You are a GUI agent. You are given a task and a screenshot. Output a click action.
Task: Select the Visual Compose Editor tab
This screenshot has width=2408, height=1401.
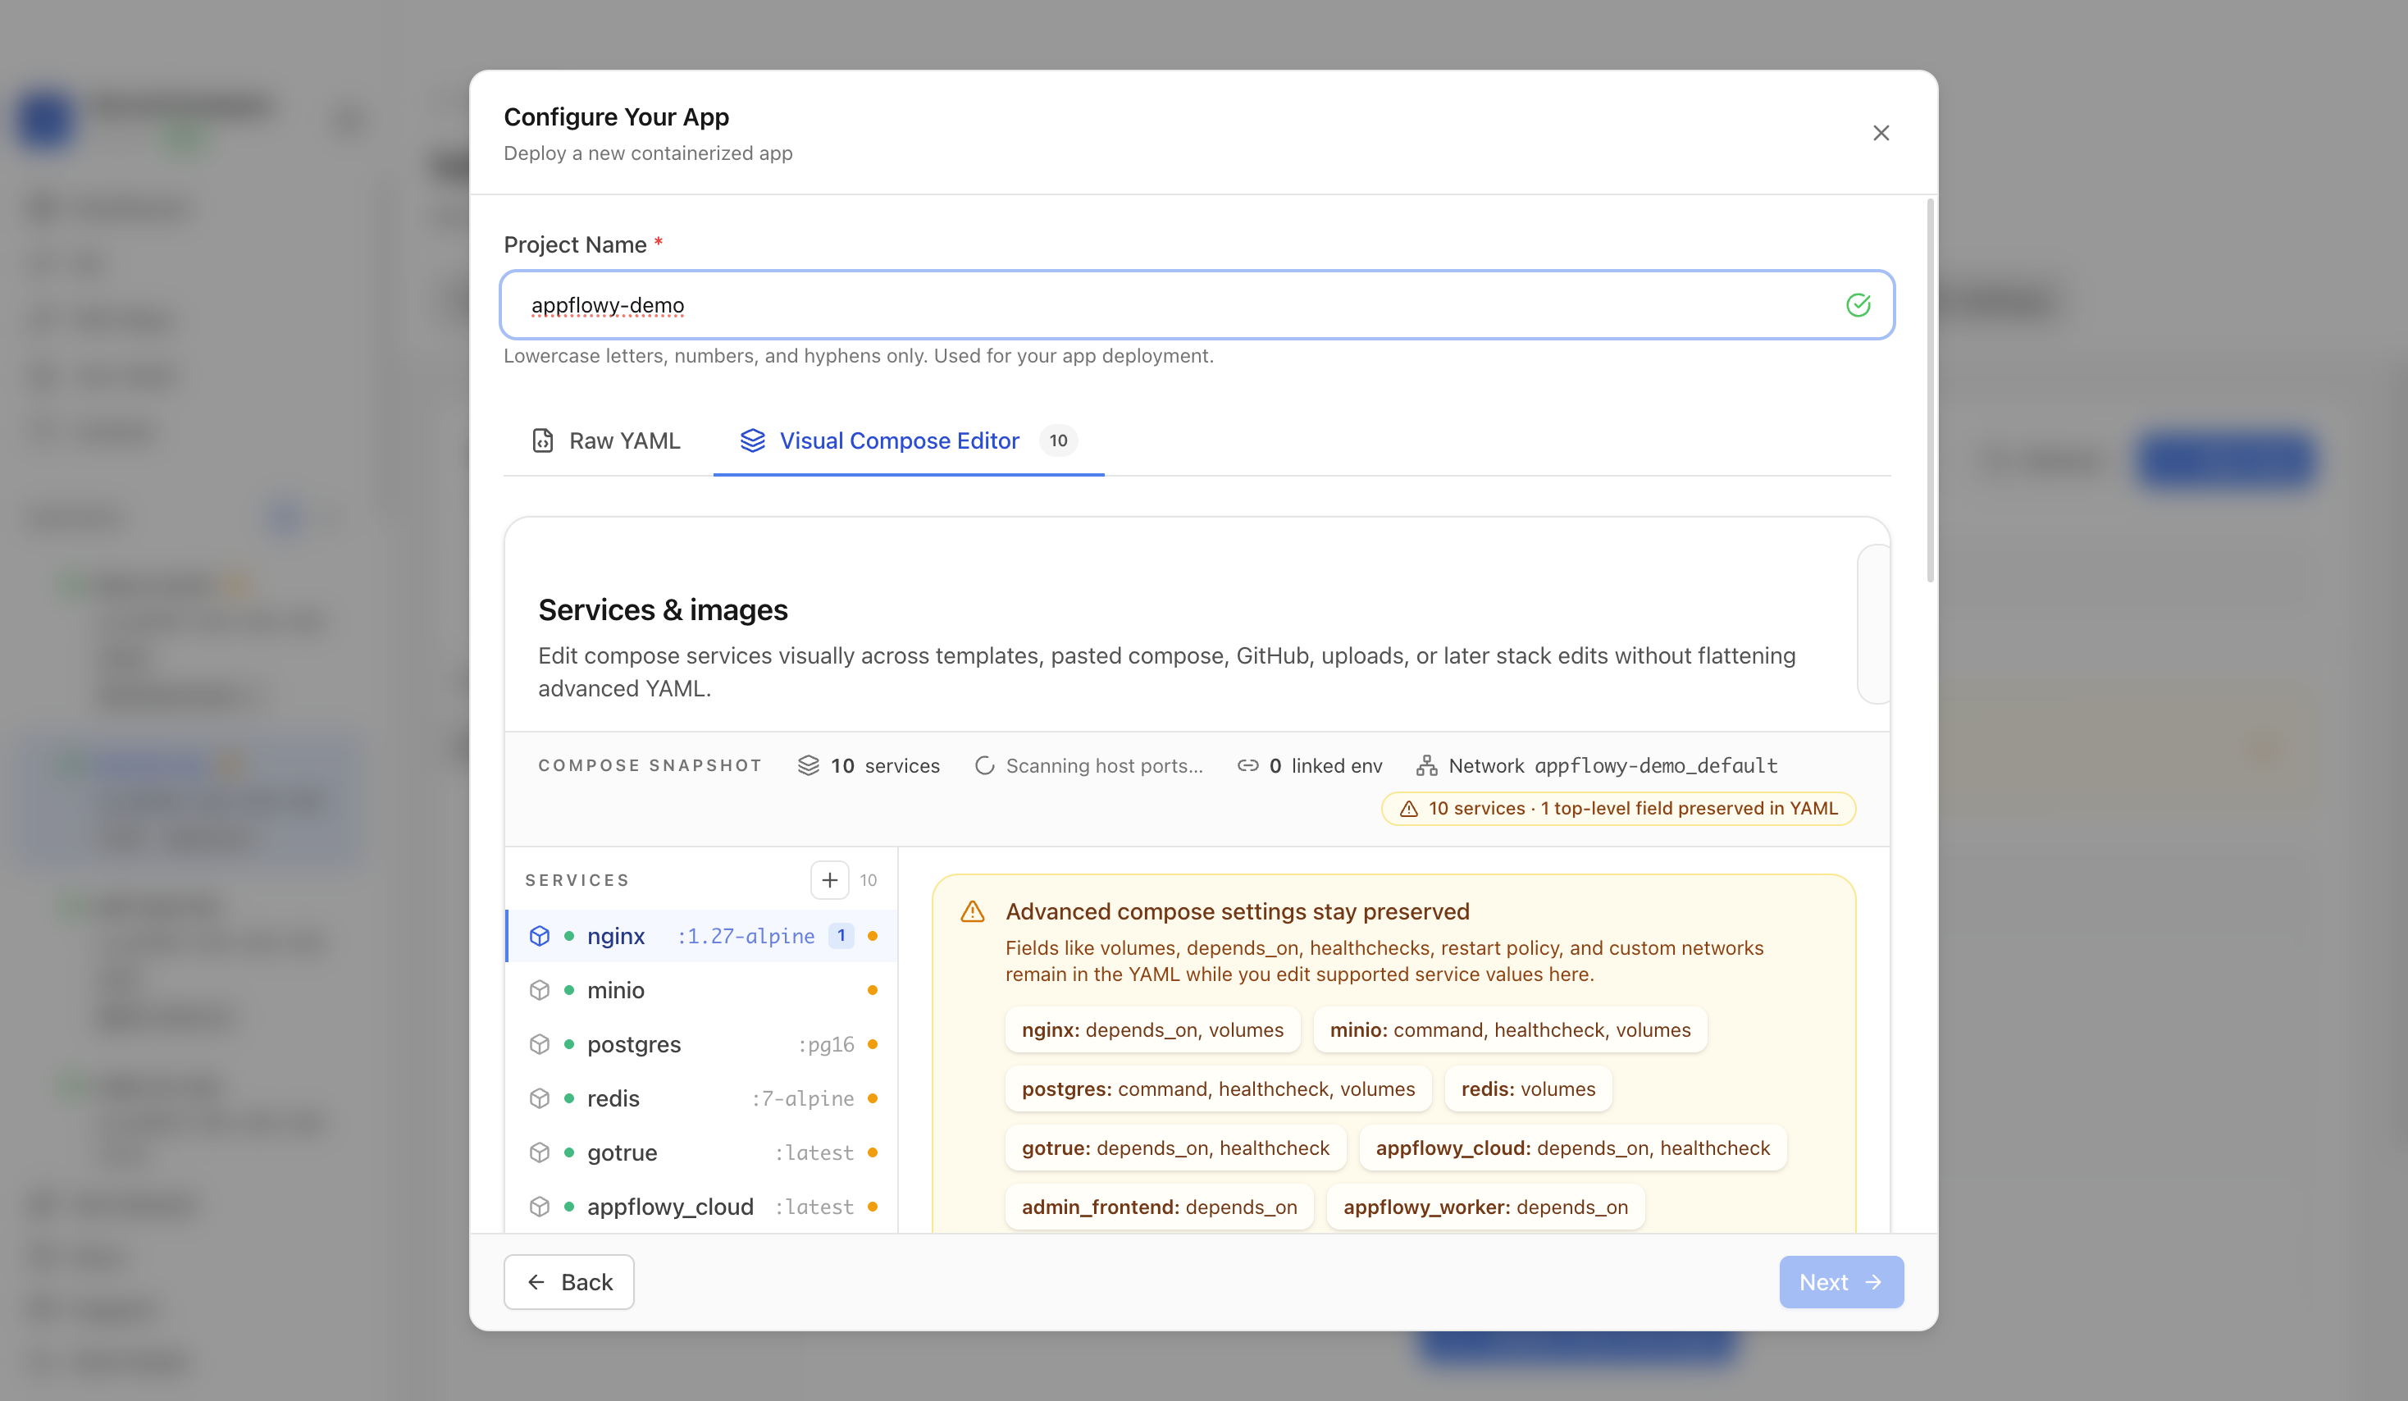(908, 440)
